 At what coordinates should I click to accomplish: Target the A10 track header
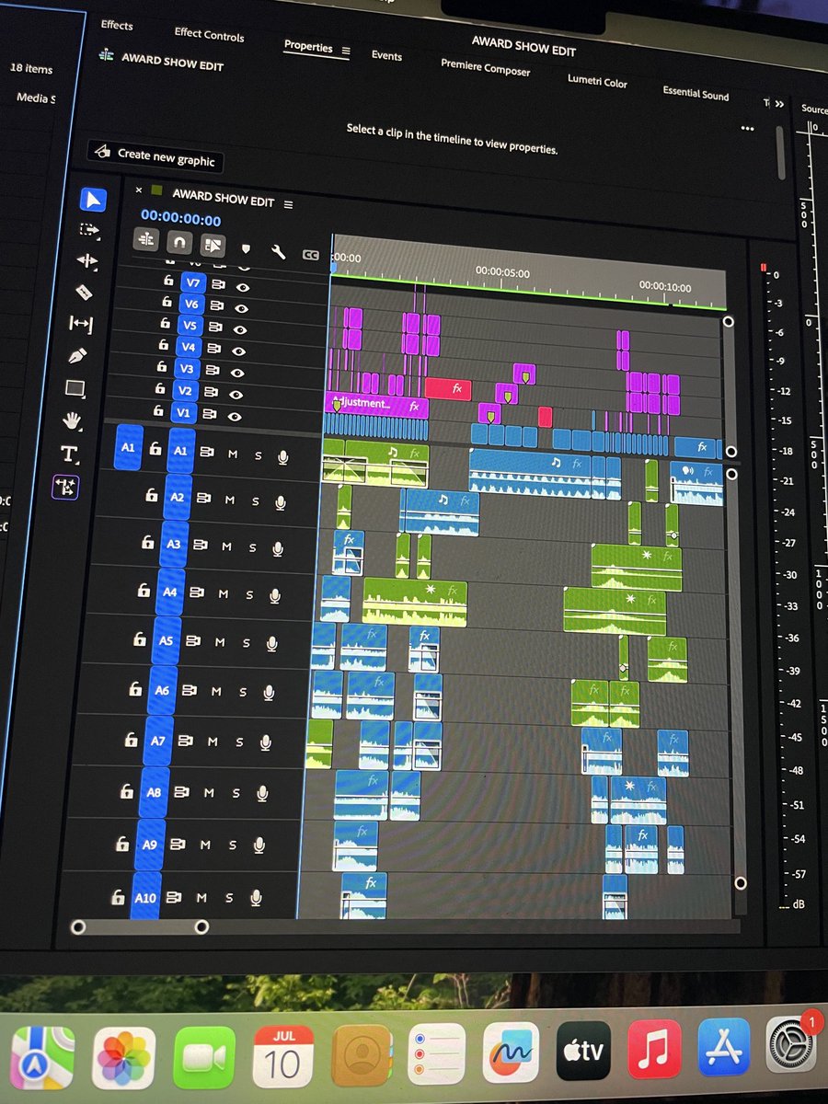pyautogui.click(x=145, y=895)
